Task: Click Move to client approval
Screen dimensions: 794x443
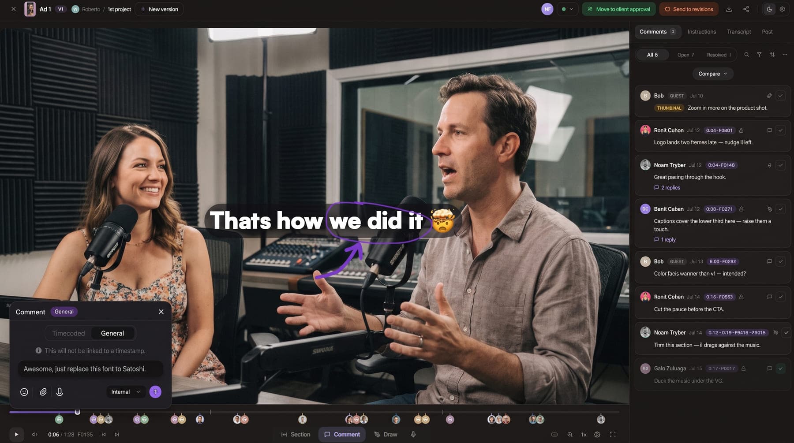Action: tap(618, 9)
